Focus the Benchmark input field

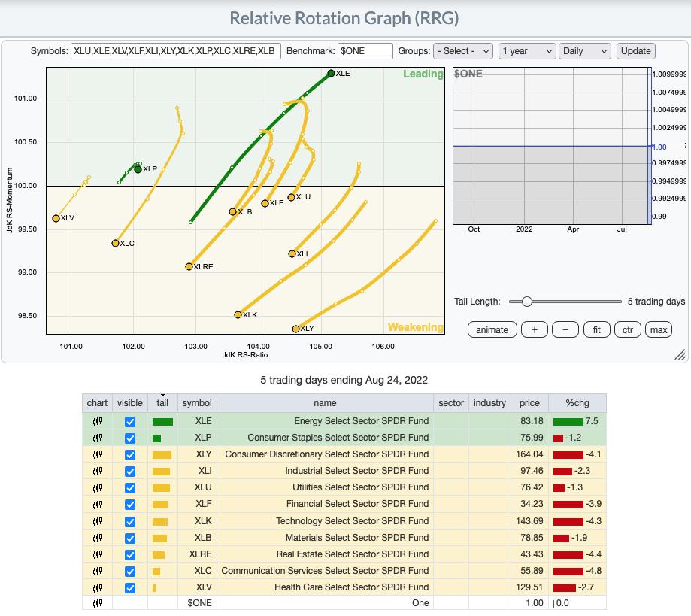tap(365, 51)
